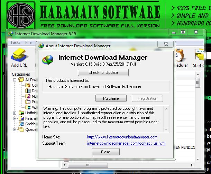Image resolution: width=211 pixels, height=174 pixels.
Task: Click the IDM globe icon in the About dialog
Action: tap(48, 60)
